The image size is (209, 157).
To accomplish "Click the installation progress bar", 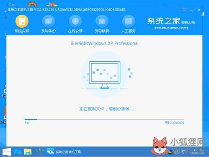I will [x=104, y=120].
